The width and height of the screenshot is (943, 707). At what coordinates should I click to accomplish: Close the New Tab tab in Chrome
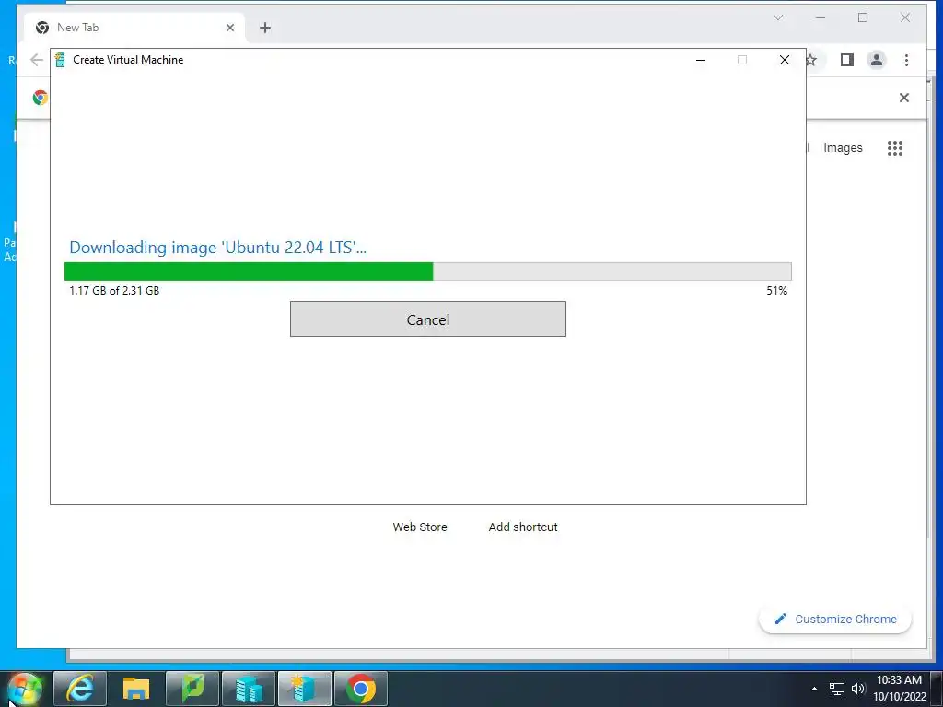pyautogui.click(x=229, y=28)
